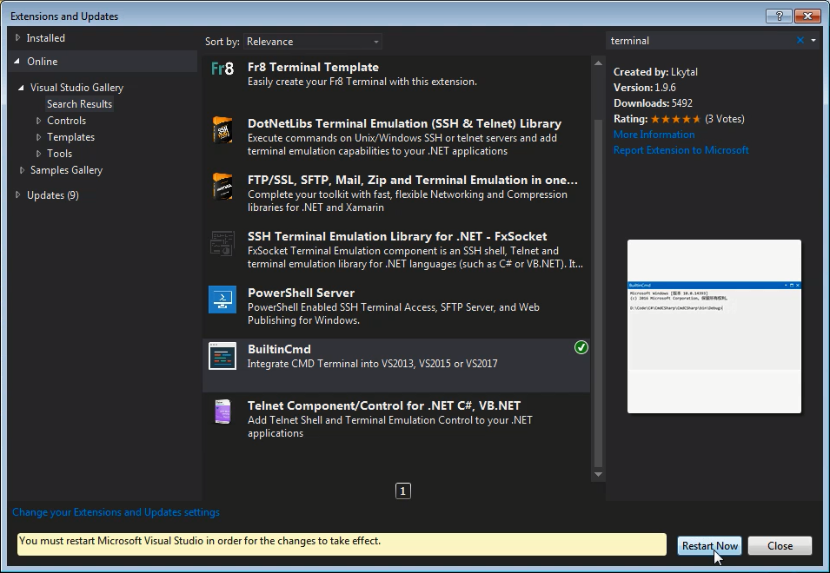Select the PowerShell Server title

[301, 293]
